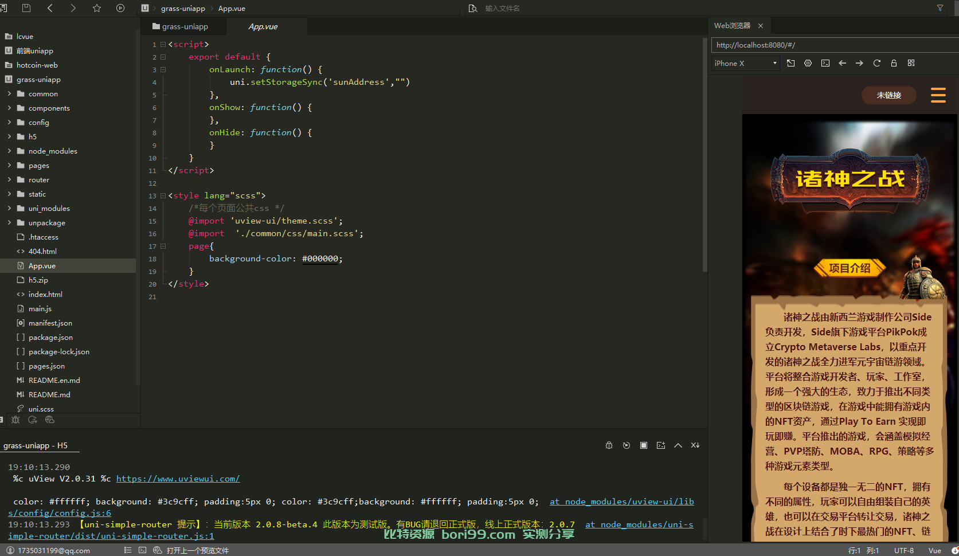Click the filter funnel icon at top right

[940, 8]
